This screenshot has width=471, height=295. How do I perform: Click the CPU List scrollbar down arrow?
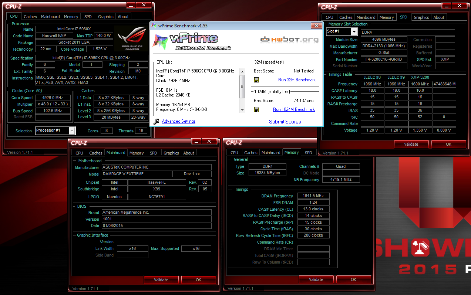coord(242,110)
